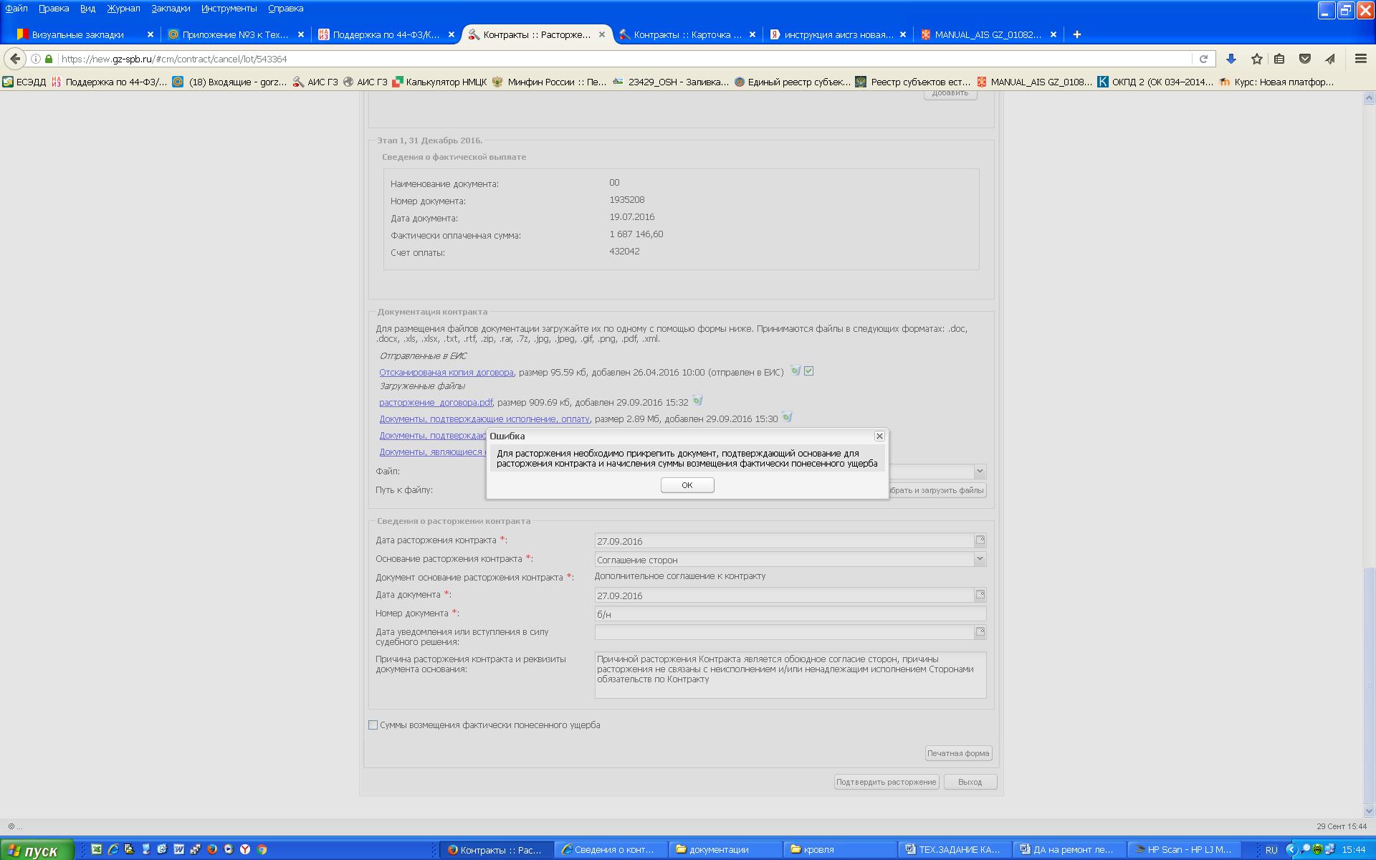Open calendar for Дата документа field
The width and height of the screenshot is (1376, 860).
pos(980,595)
